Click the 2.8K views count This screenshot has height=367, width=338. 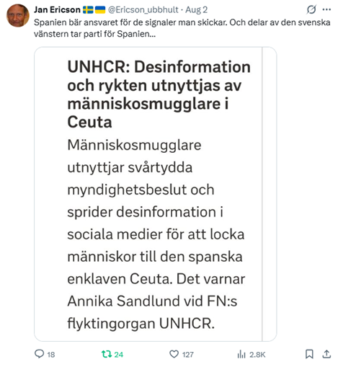point(257,355)
